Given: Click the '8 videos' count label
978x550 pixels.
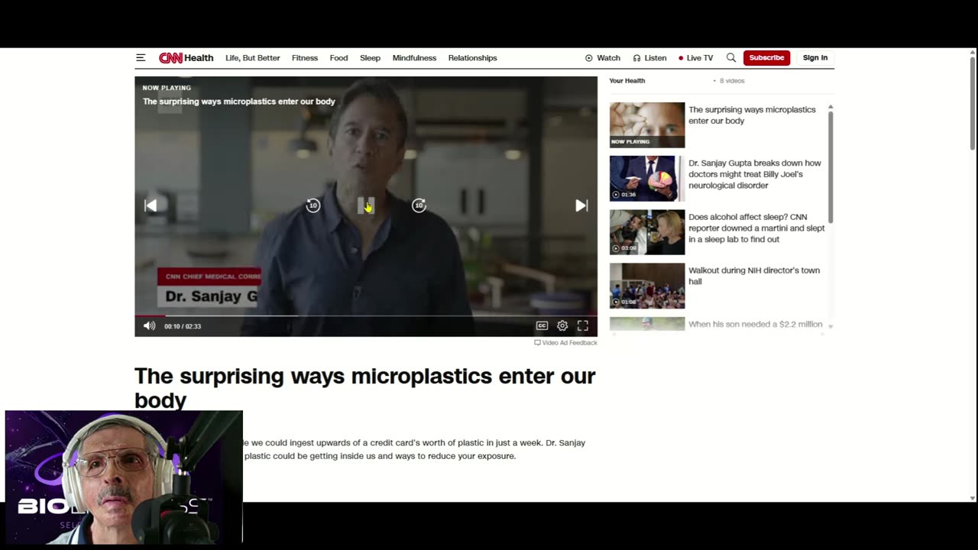Looking at the screenshot, I should 732,81.
